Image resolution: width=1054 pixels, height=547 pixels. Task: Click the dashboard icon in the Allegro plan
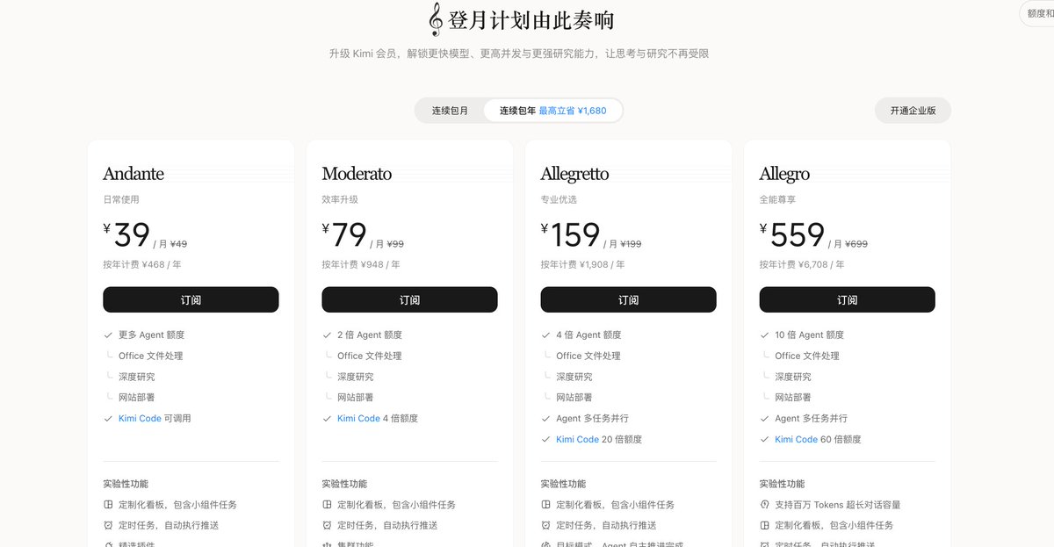[764, 525]
